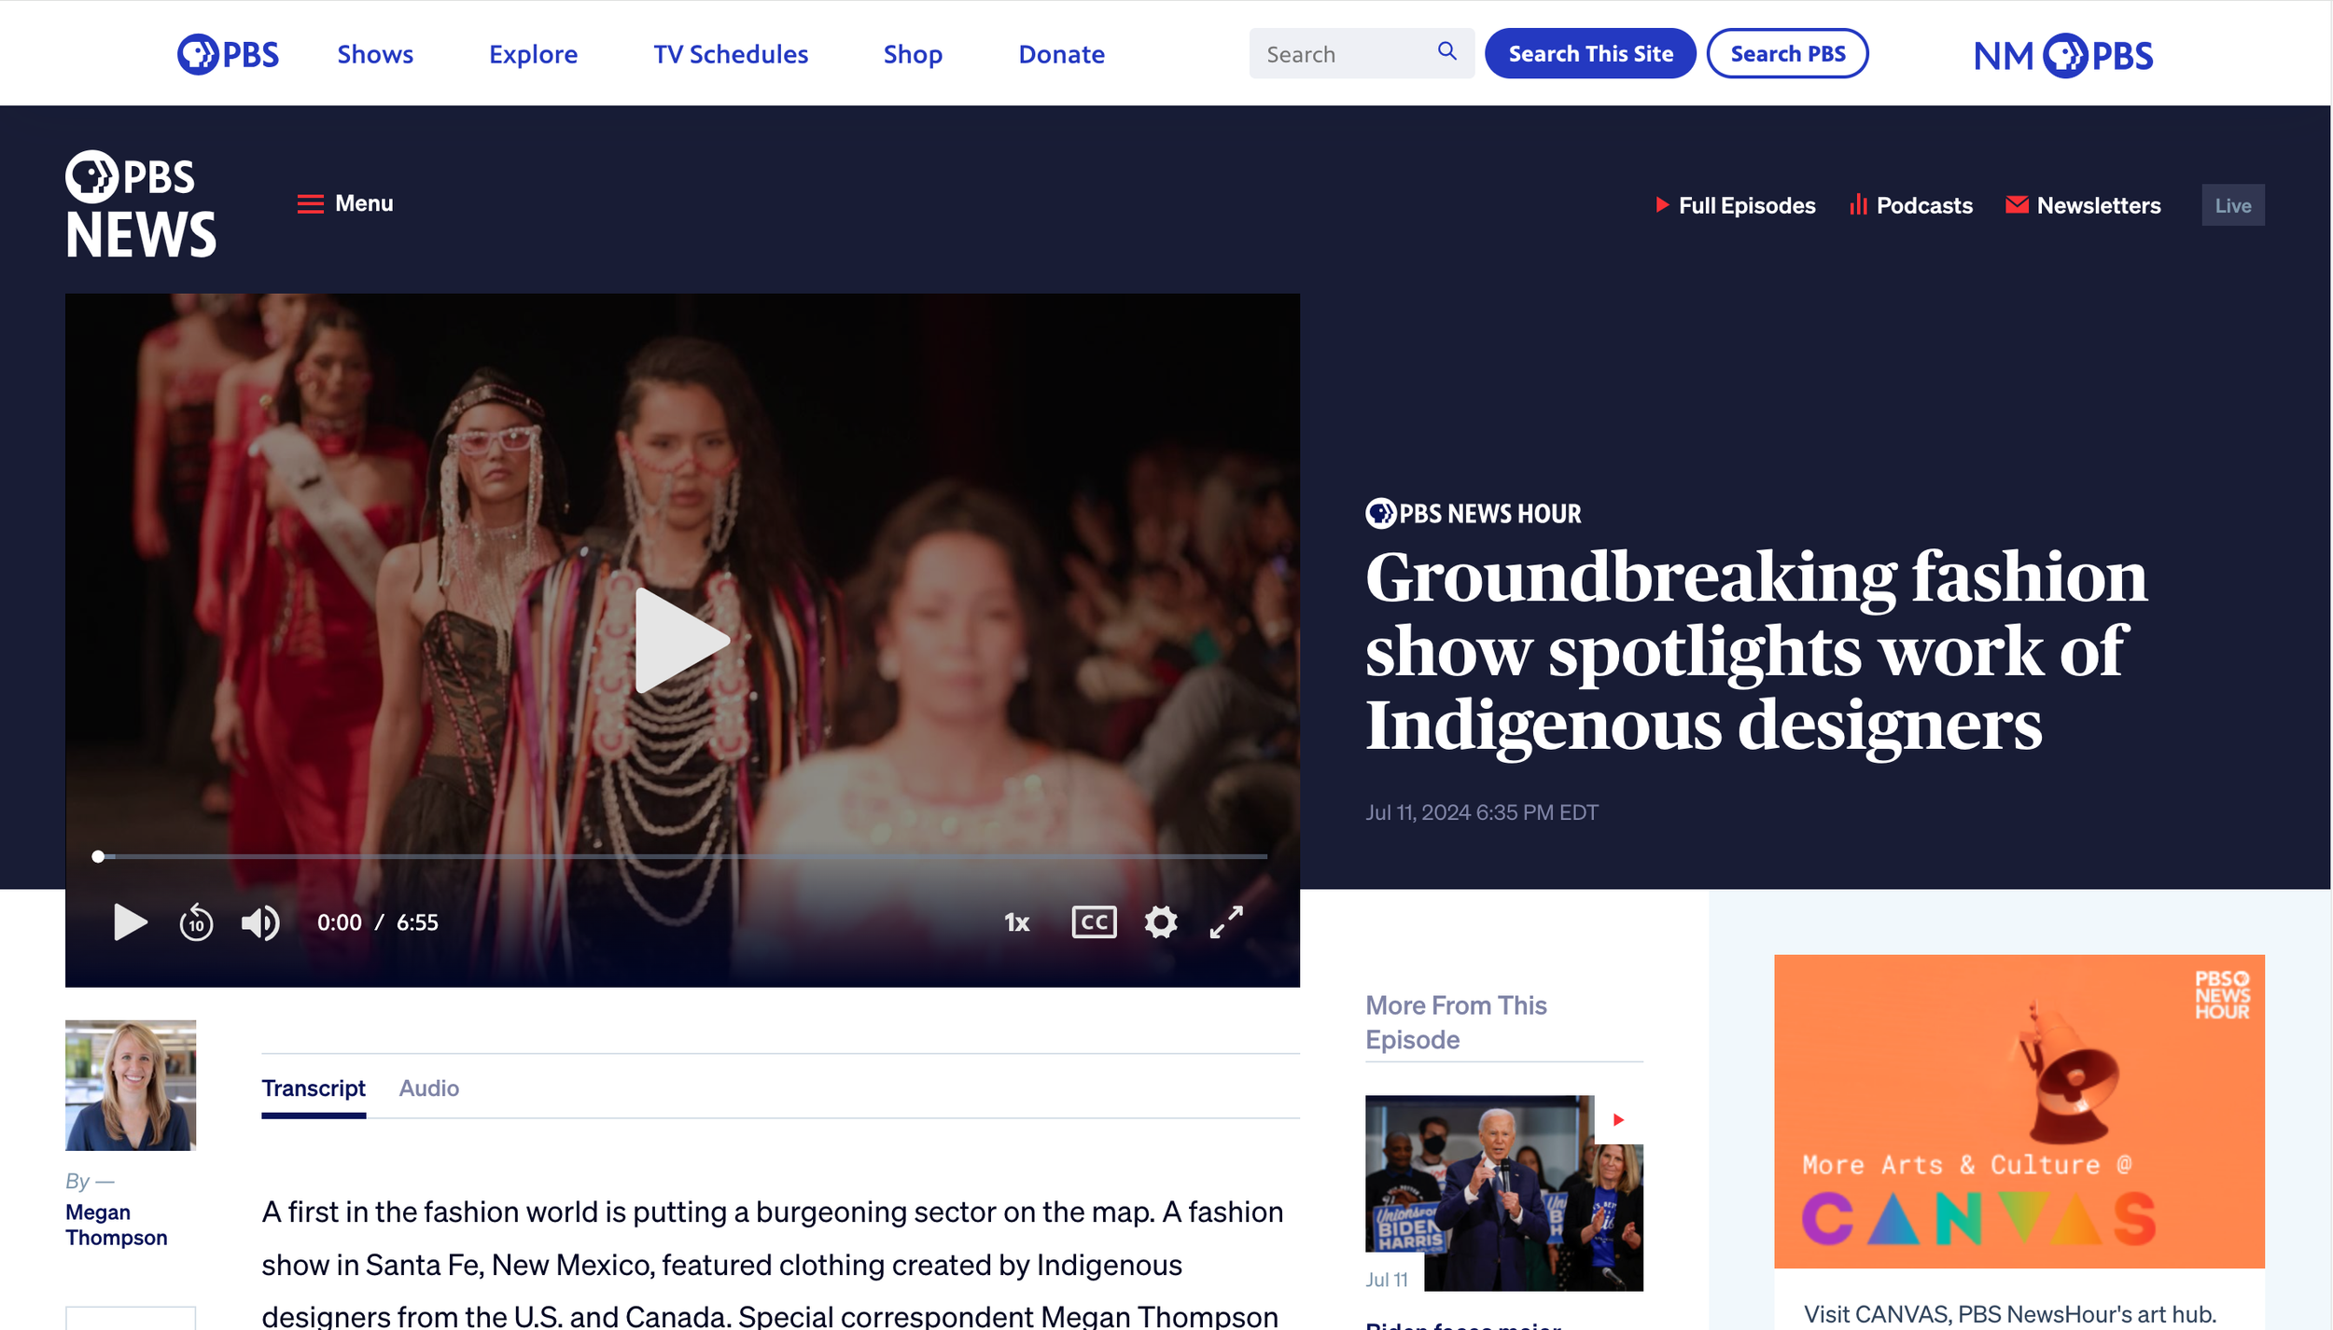Open the hamburger Menu

pos(345,203)
